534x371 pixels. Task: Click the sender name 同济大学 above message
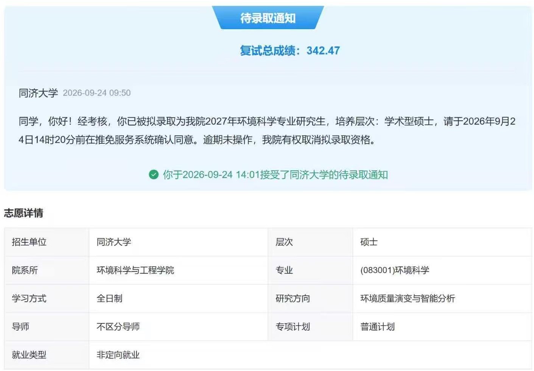click(x=38, y=93)
